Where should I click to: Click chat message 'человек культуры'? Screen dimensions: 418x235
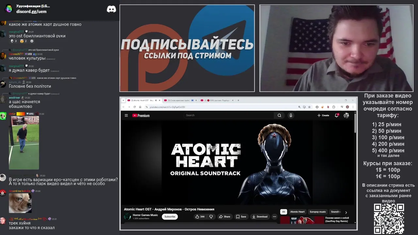27,58
